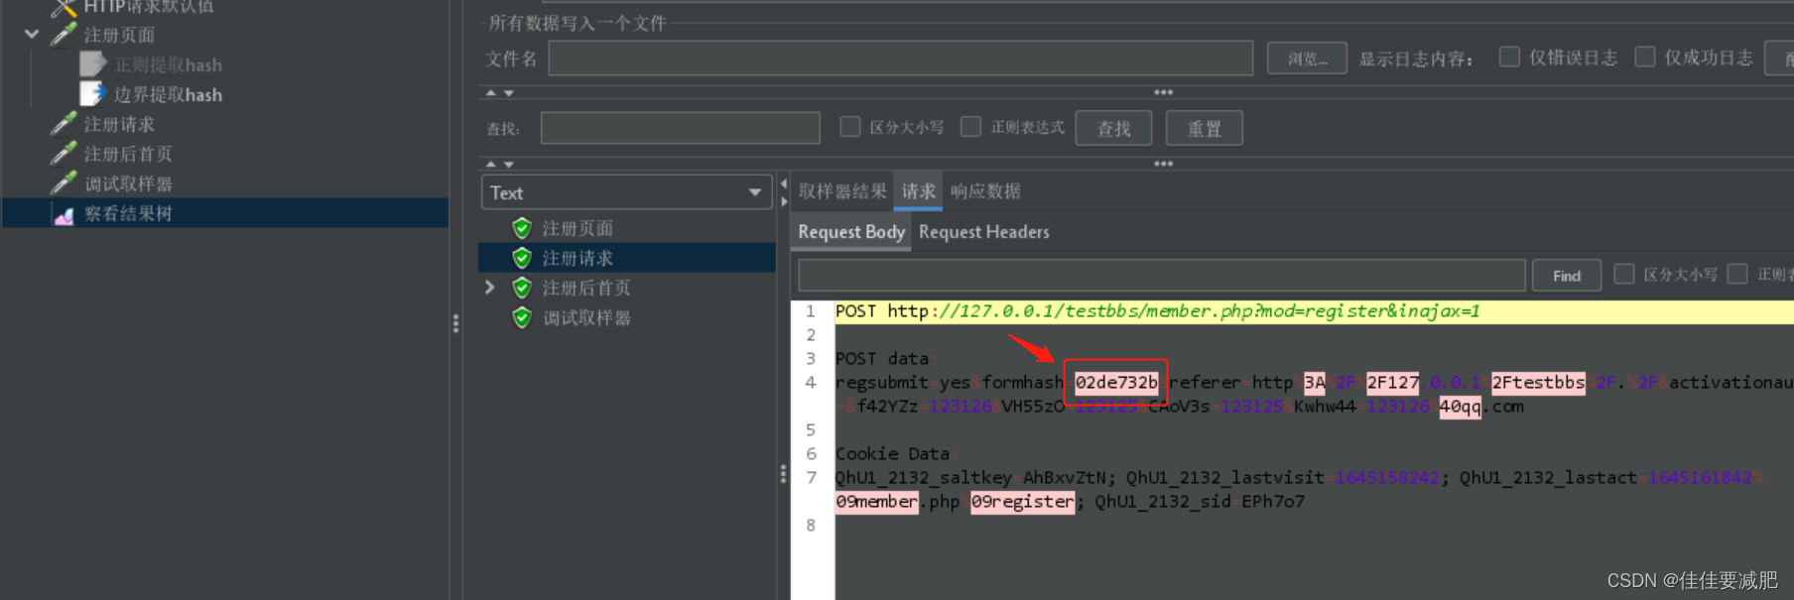The image size is (1794, 600).
Task: Click the pipette icon beside 注册后首页 in test plan
Action: (64, 154)
